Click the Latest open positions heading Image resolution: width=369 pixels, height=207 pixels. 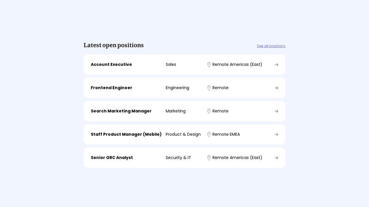pos(113,45)
